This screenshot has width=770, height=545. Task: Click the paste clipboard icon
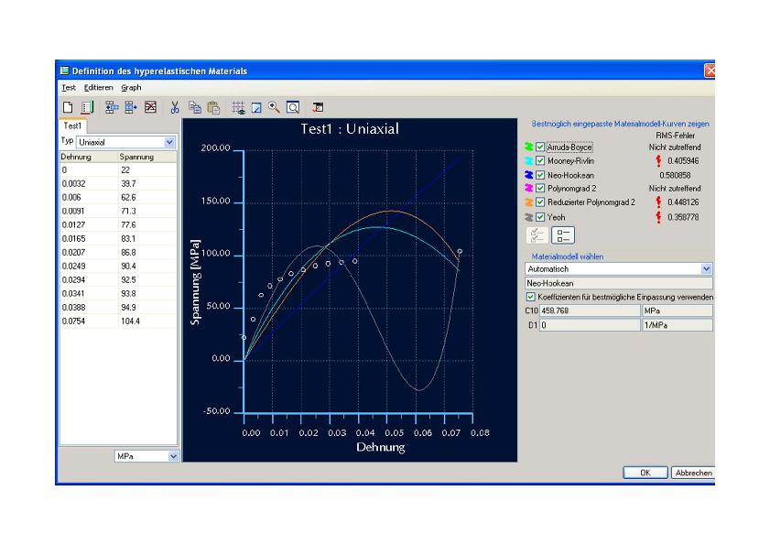(x=213, y=107)
